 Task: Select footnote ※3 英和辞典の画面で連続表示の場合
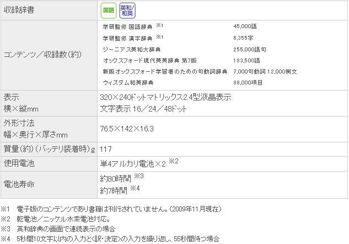58,229
